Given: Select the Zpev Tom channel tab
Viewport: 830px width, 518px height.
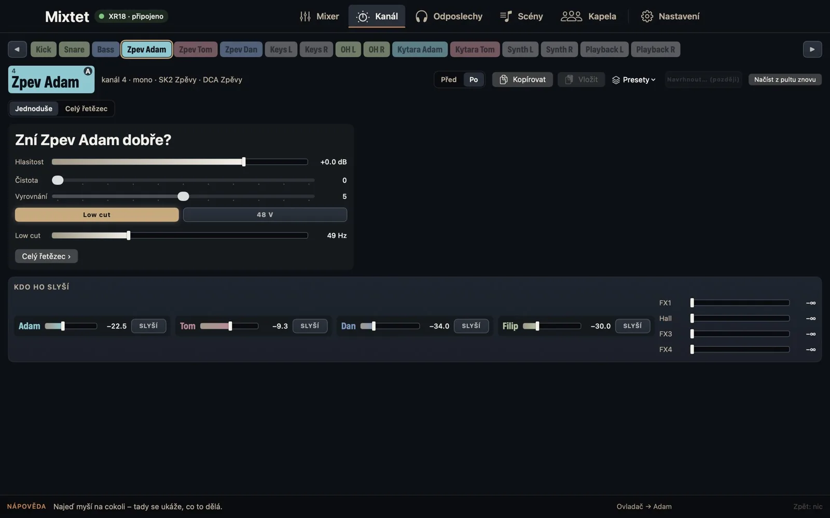Looking at the screenshot, I should (196, 49).
